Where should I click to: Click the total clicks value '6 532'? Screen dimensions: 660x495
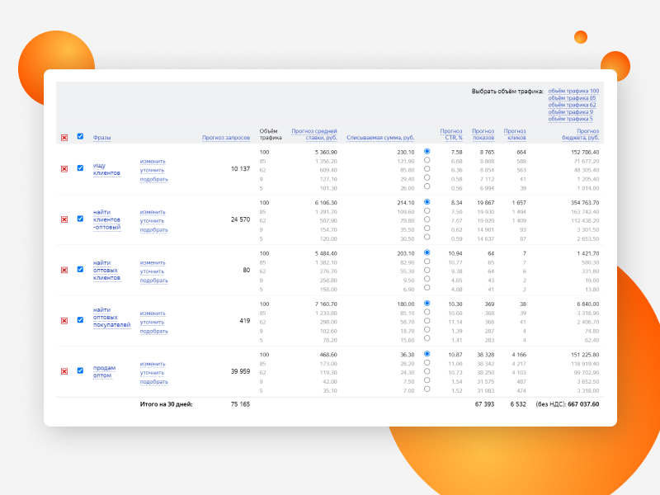pos(518,404)
